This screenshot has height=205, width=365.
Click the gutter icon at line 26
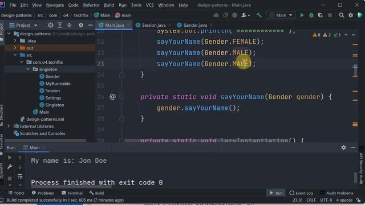click(113, 97)
